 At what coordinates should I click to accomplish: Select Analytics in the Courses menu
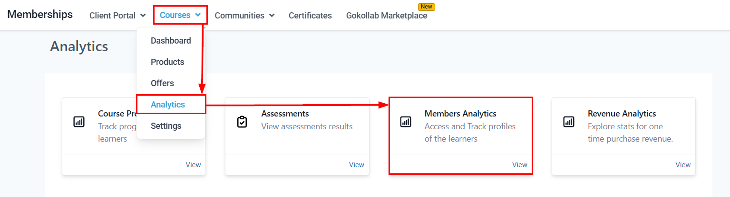(x=168, y=105)
